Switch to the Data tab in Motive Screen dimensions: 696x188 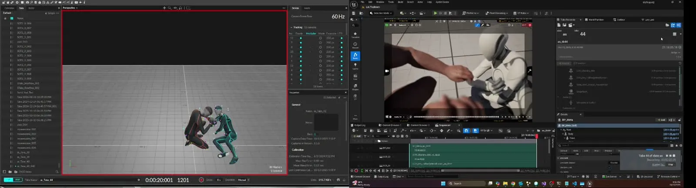coord(21,8)
